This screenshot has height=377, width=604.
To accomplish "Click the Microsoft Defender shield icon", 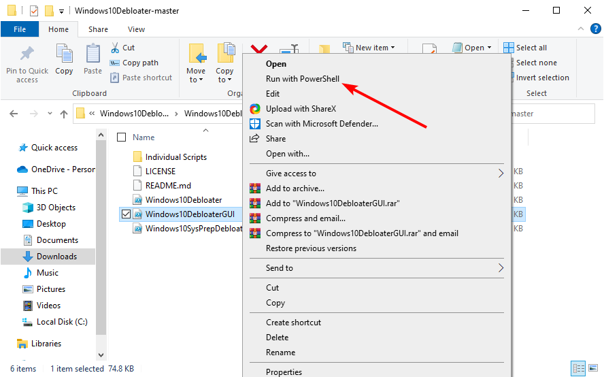I will [x=255, y=124].
